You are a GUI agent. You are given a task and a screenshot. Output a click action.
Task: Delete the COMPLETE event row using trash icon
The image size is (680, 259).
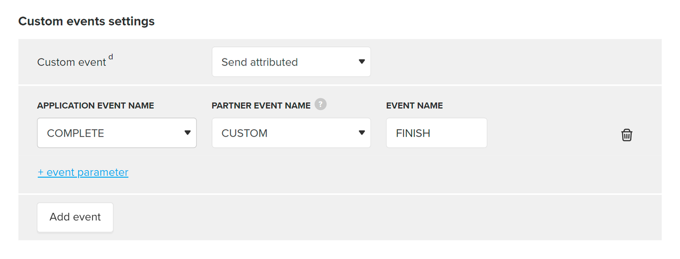(x=627, y=135)
